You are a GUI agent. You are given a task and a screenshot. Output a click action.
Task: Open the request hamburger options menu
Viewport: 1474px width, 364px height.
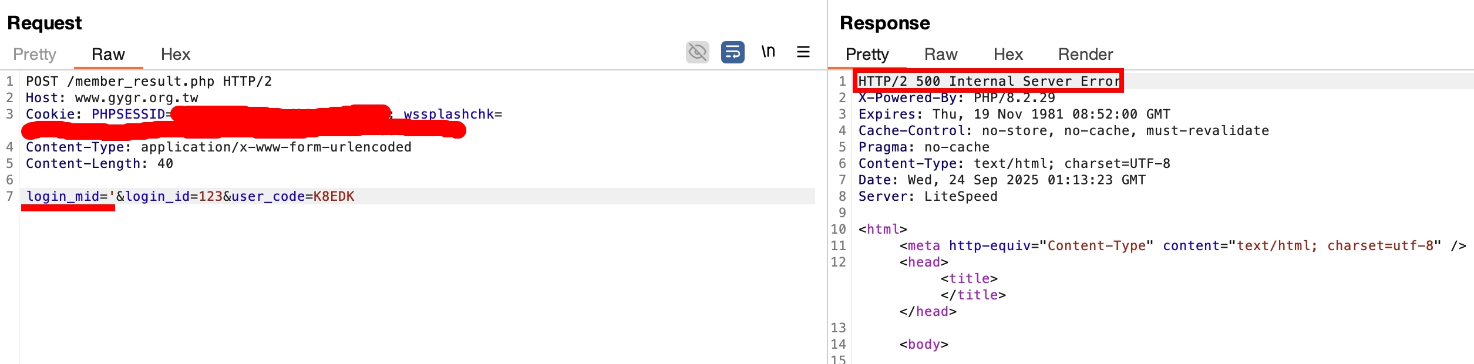pos(803,52)
